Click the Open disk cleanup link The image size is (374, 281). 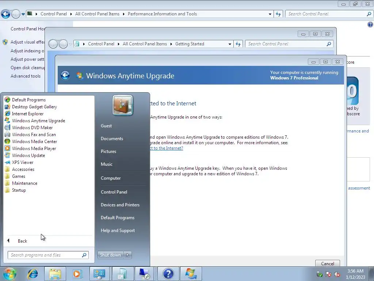(28, 68)
